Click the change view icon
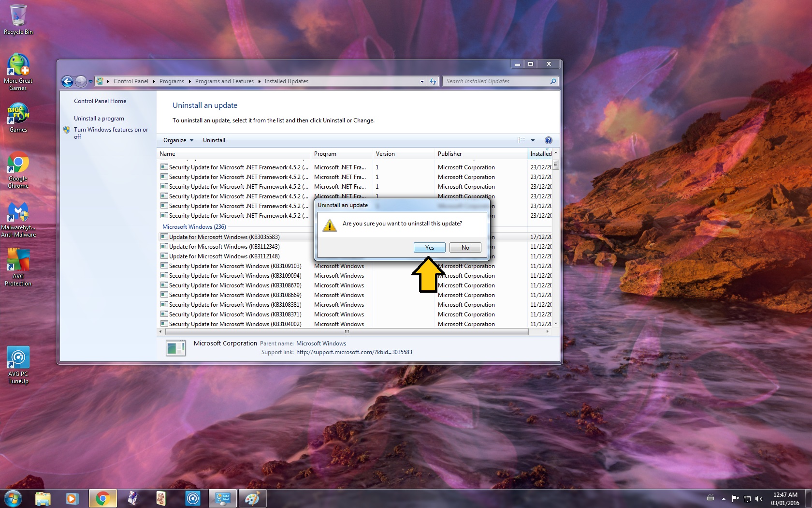Screen dimensions: 812x508 coord(522,140)
